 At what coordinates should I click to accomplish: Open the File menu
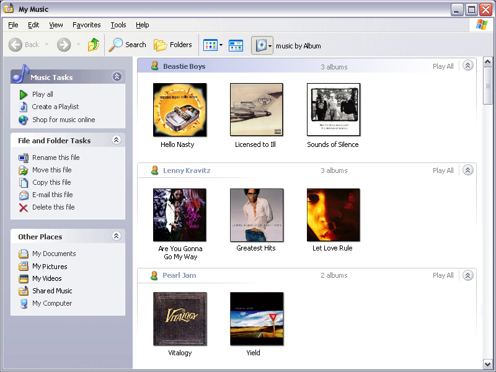pos(13,25)
